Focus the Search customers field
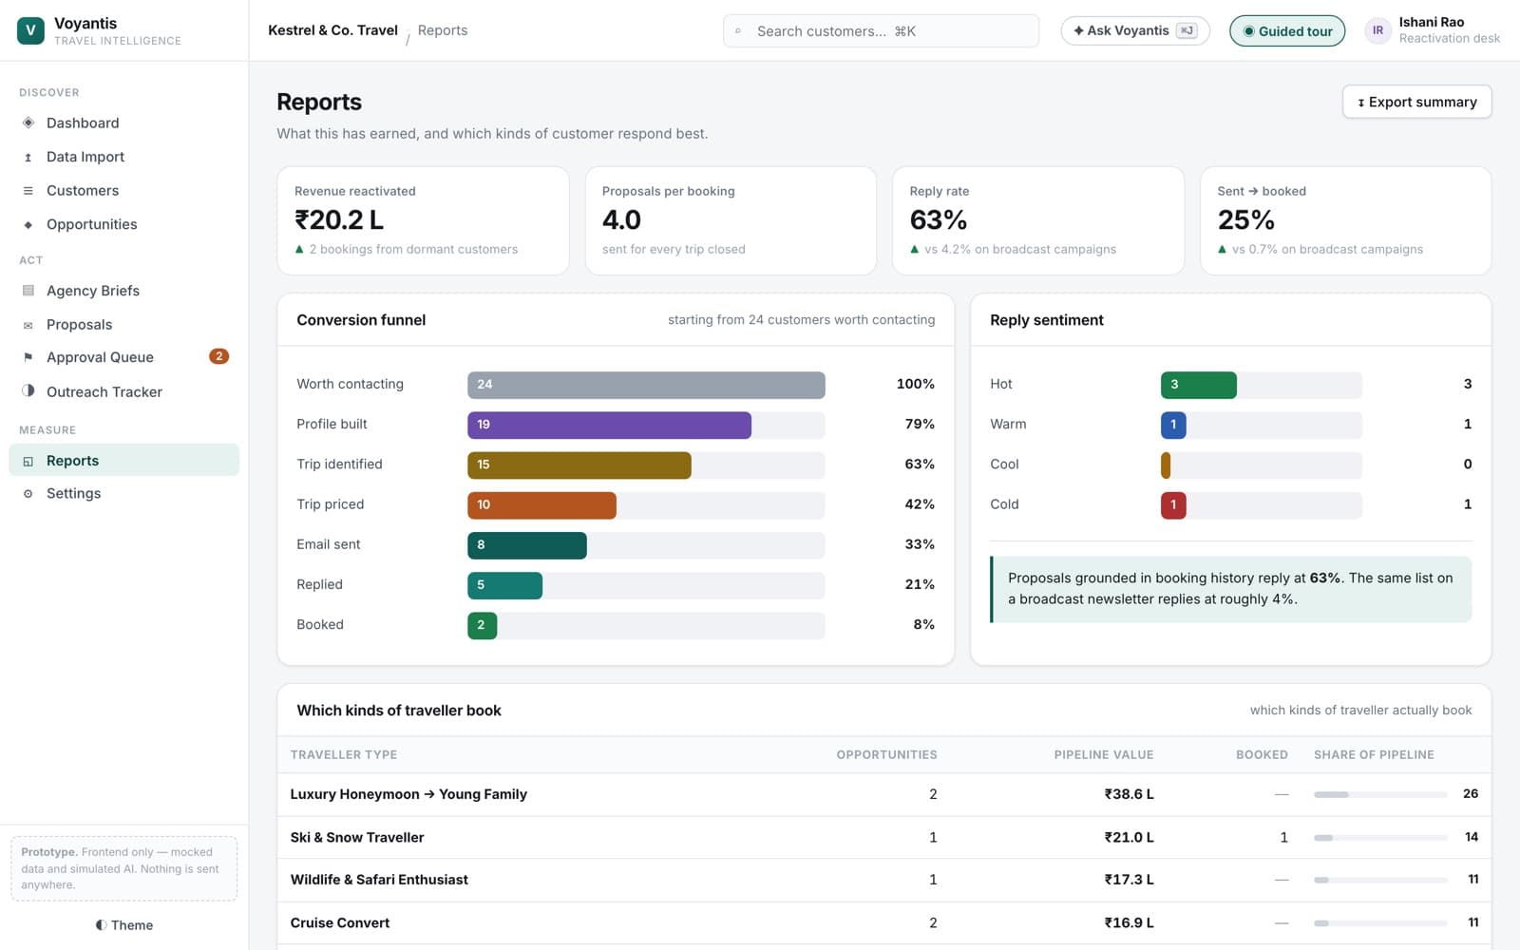 pos(881,30)
